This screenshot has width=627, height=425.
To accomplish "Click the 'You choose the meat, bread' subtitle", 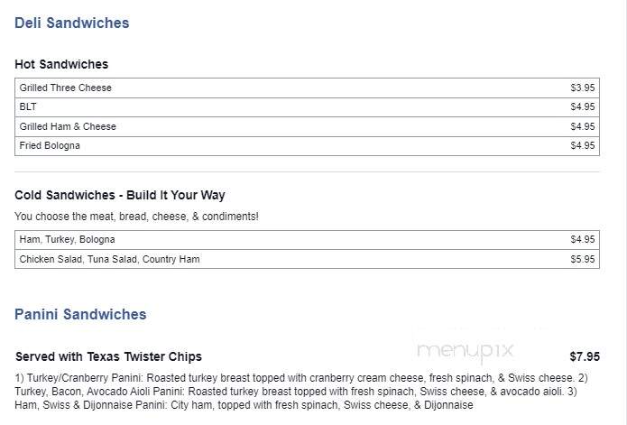I will tap(137, 217).
